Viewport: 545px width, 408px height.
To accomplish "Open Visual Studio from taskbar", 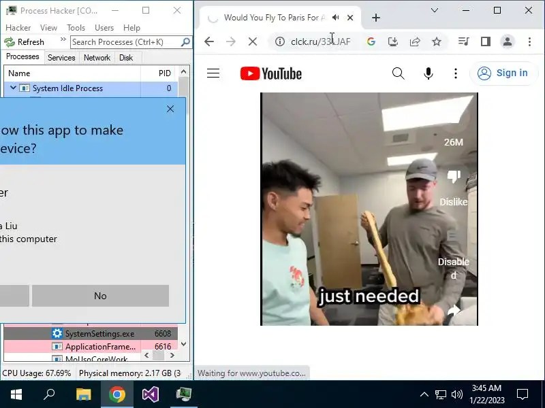I will point(150,394).
